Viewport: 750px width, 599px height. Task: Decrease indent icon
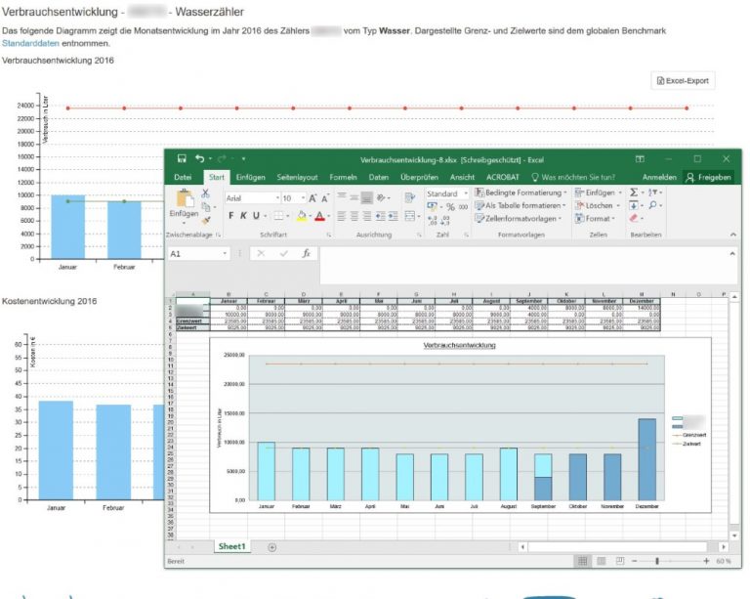pyautogui.click(x=380, y=217)
